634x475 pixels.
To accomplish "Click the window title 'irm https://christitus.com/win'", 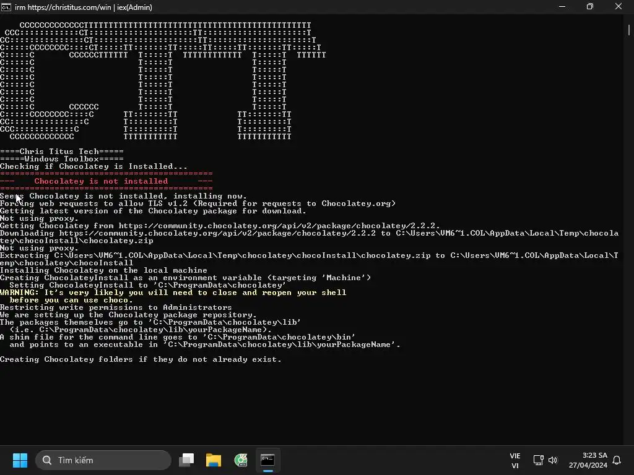I will coord(84,7).
